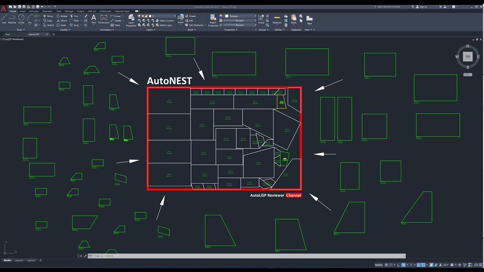484x272 pixels.
Task: Select the Mirror tool
Action: point(62,21)
